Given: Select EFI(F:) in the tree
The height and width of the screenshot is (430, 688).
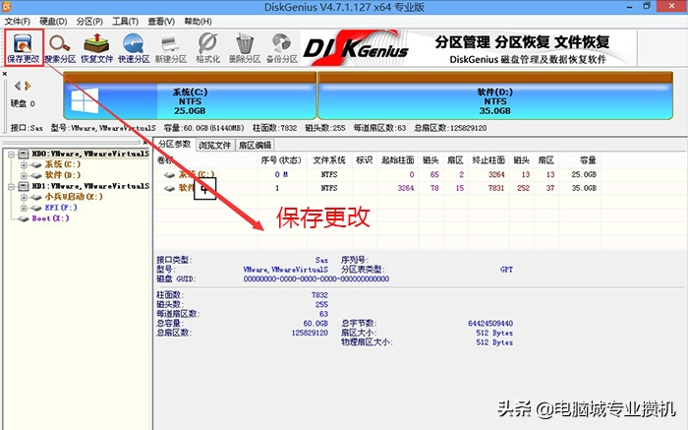Looking at the screenshot, I should pos(61,208).
